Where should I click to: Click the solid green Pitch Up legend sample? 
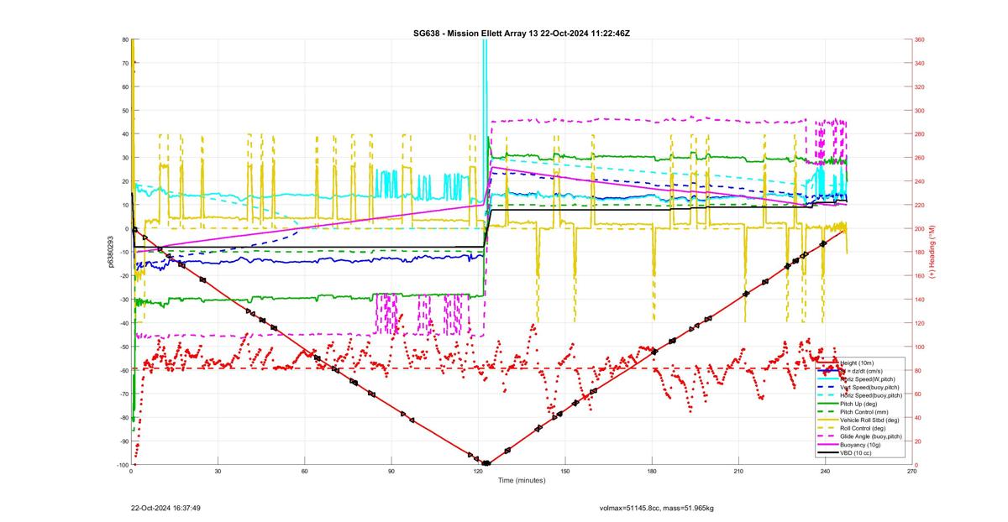point(827,404)
